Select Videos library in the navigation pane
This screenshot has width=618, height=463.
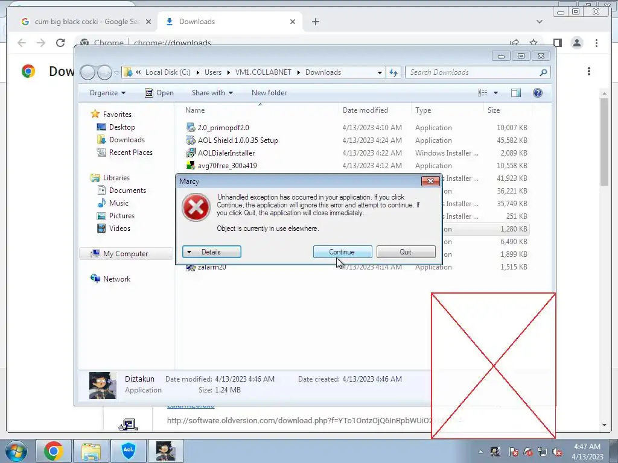coord(119,228)
